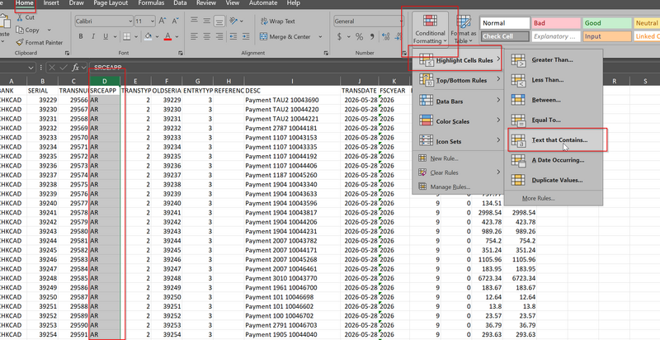Decrease font size with smaller A icon
Viewport: 660px width, 340px height.
click(176, 21)
